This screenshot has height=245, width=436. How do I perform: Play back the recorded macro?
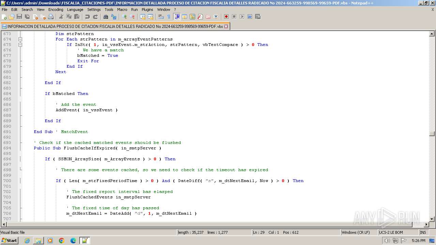point(242,17)
